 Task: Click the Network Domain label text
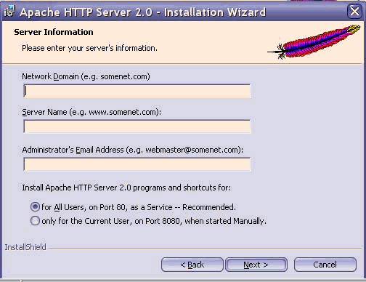[86, 76]
